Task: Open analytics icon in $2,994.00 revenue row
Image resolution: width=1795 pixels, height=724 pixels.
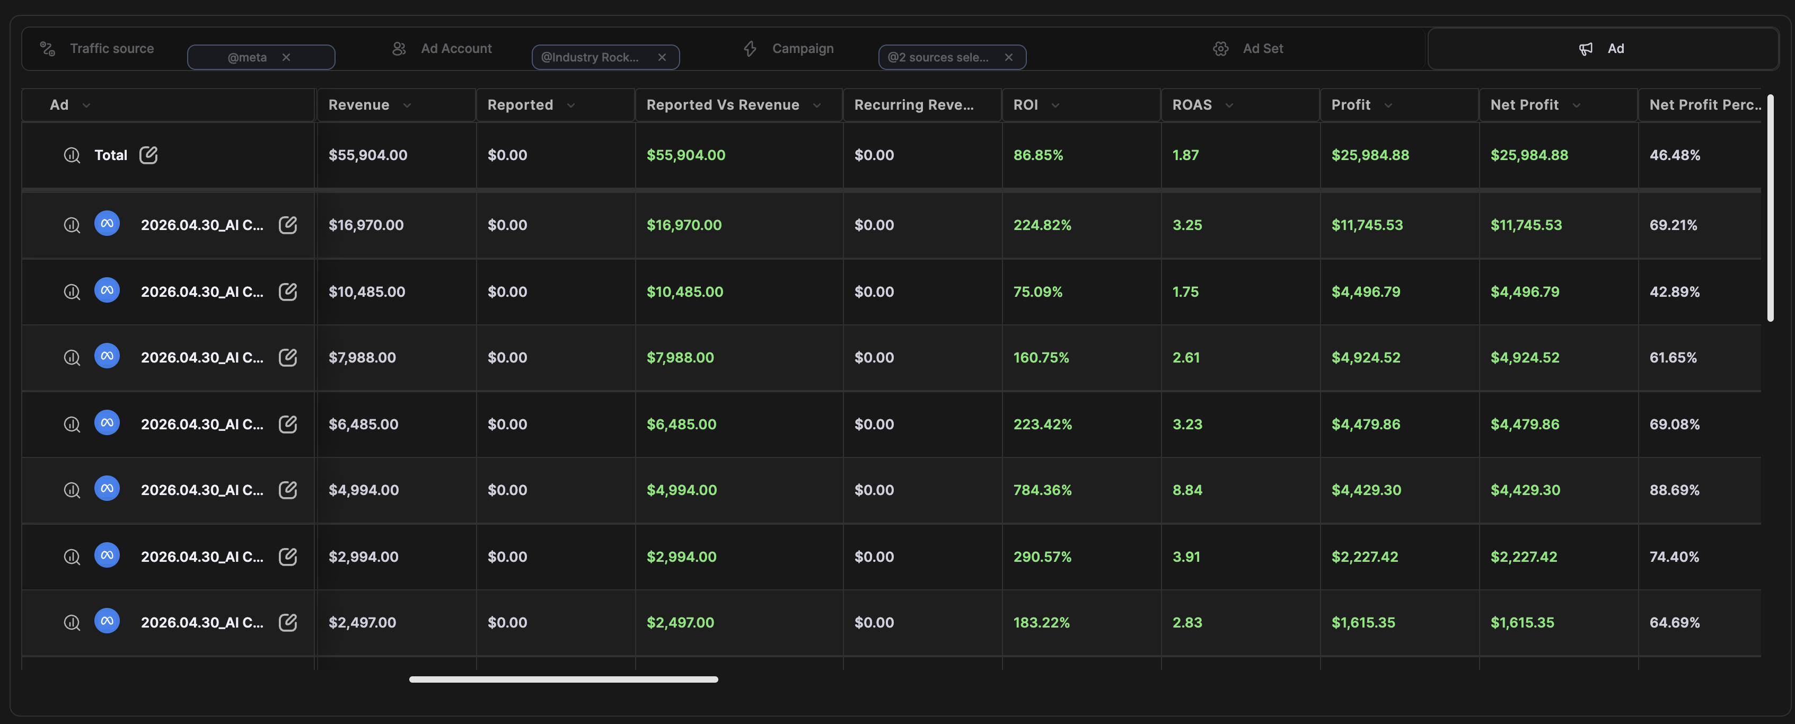Action: 72,557
